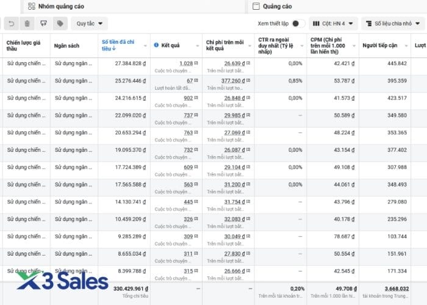Expand Chi phí trên mỗi kết quả column arrow
The image size is (427, 305).
pyautogui.click(x=249, y=46)
